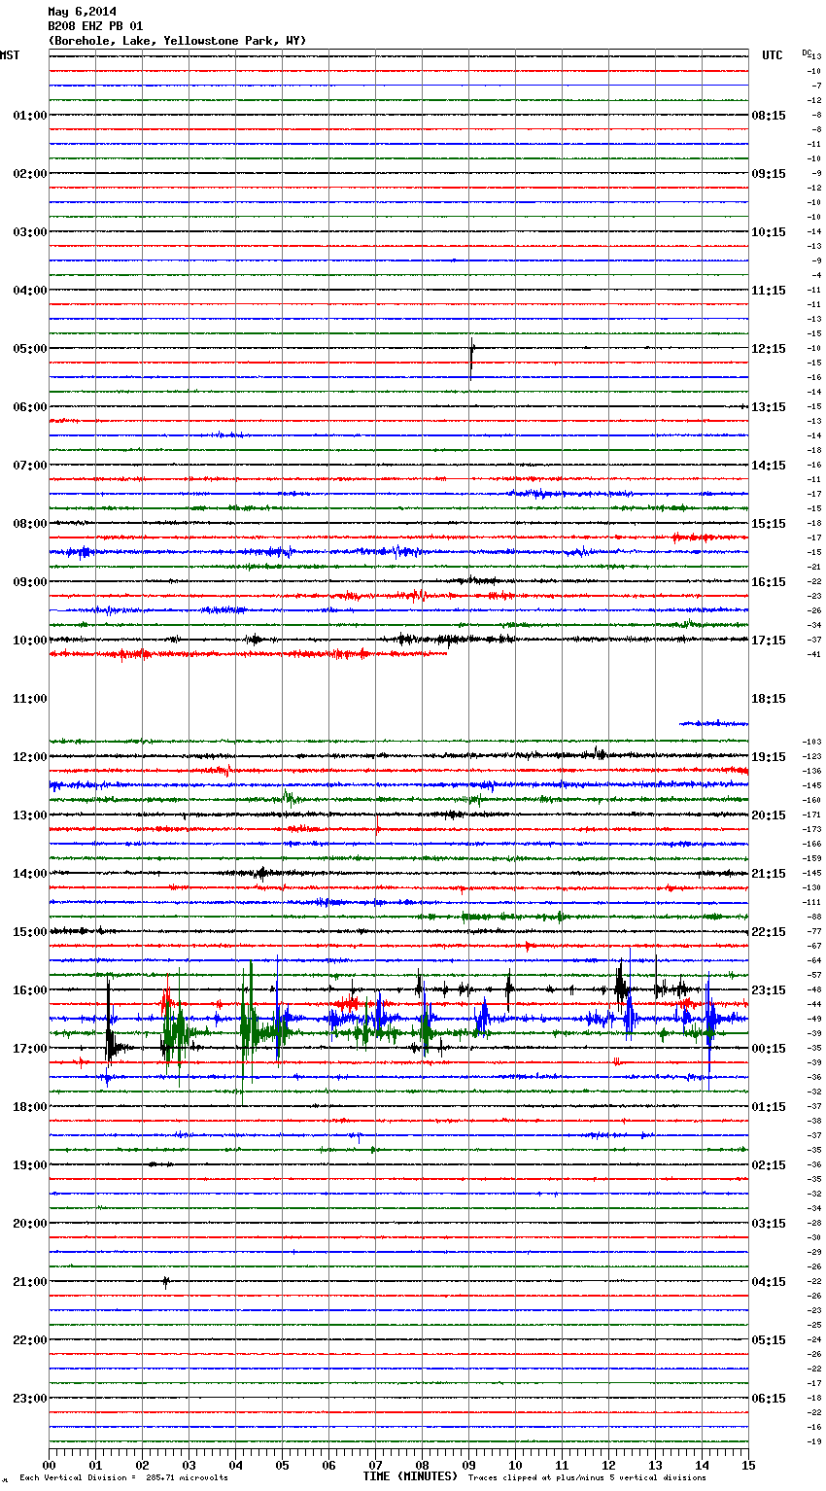Viewport: 826px width, 1491px height.
Task: Select the 02:15 UTC row label
Action: point(769,1165)
